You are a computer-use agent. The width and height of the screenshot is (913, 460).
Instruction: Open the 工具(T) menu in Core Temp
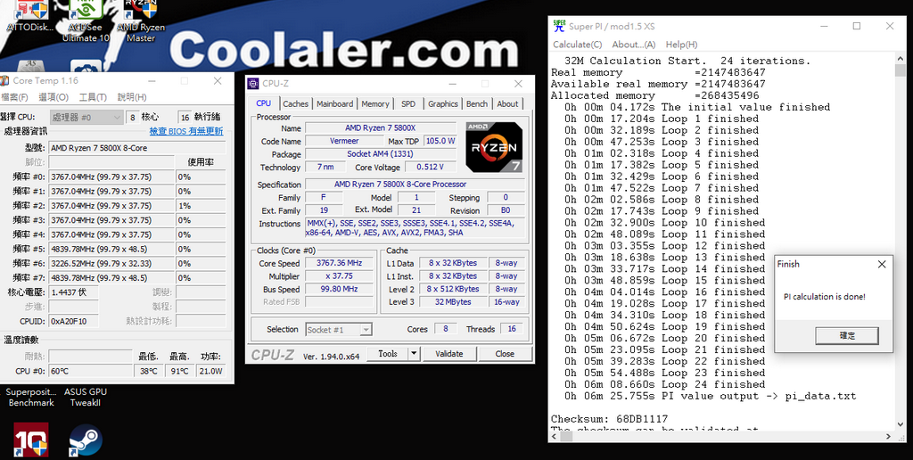click(93, 97)
